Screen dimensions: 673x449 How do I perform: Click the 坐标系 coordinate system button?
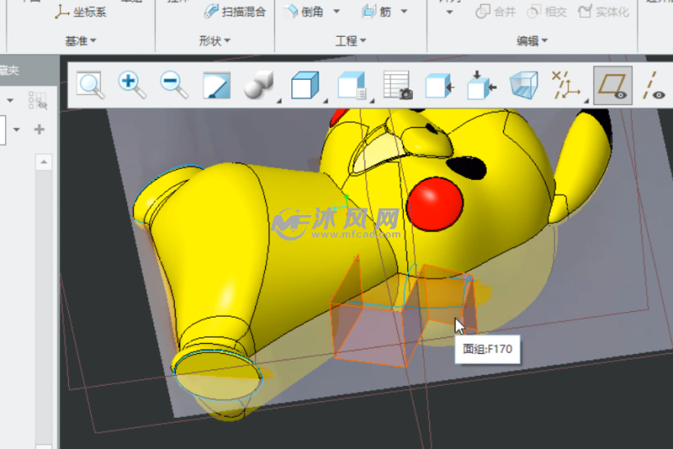(x=80, y=12)
